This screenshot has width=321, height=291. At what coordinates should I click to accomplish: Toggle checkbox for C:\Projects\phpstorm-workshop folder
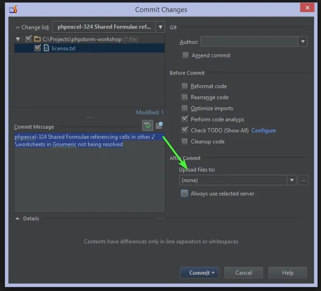point(28,39)
